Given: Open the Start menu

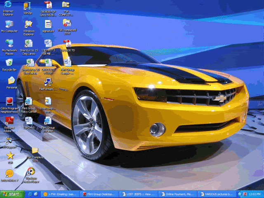Looking at the screenshot, I should [x=12, y=194].
